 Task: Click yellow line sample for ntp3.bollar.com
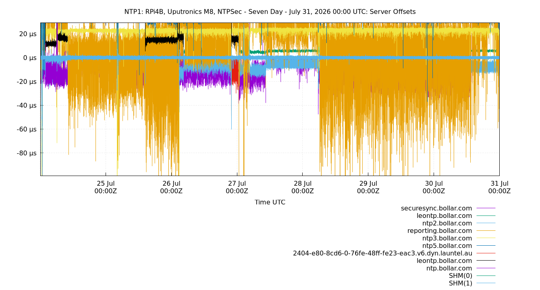click(486, 238)
